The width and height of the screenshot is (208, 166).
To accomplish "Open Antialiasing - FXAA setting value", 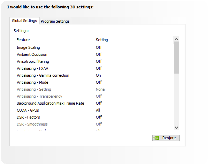I will point(99,68).
